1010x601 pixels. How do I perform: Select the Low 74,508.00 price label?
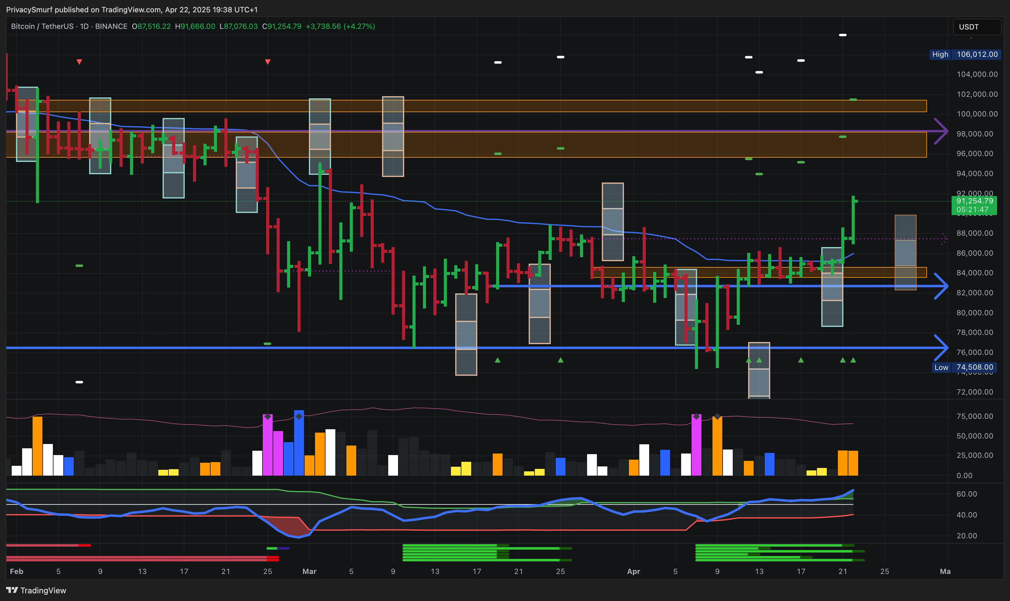[x=964, y=367]
